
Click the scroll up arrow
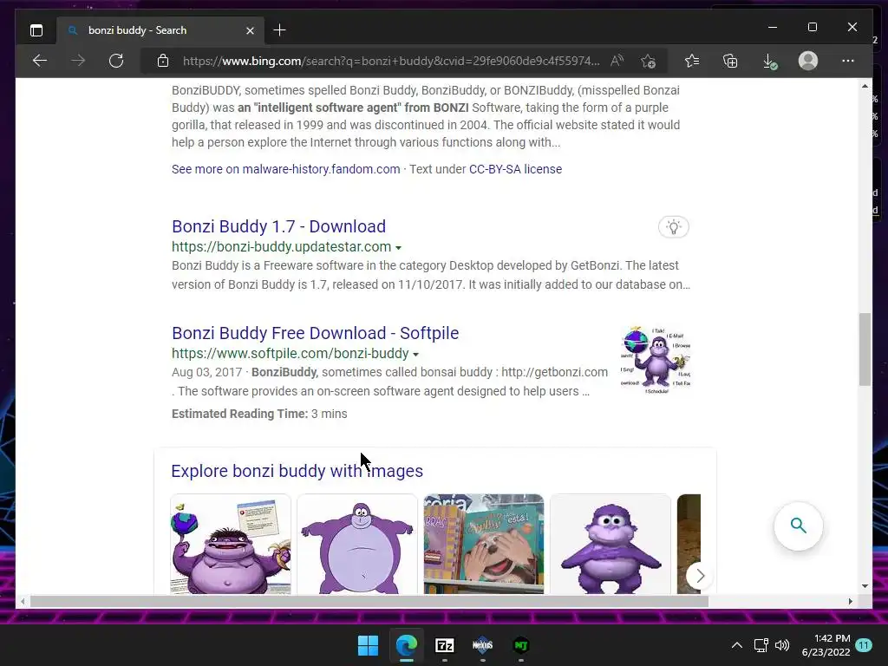click(865, 86)
